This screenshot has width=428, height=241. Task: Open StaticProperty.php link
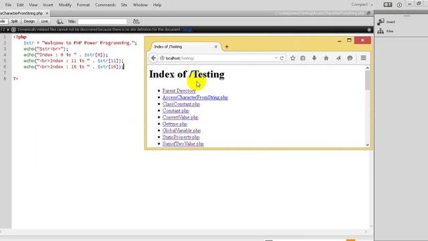(x=181, y=137)
